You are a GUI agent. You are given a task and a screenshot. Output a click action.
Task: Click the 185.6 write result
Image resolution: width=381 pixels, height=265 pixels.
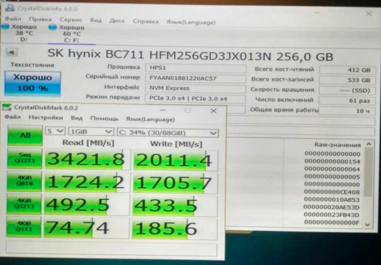pos(174,229)
